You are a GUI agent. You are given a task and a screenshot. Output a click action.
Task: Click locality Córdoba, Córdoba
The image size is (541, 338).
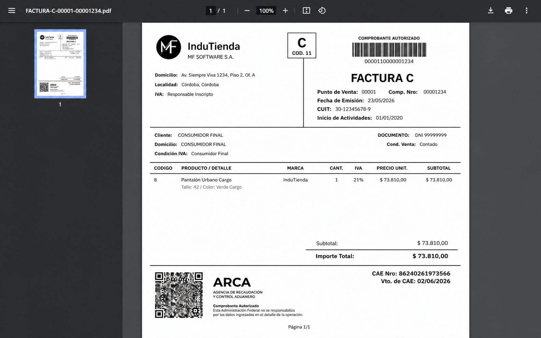coord(200,84)
